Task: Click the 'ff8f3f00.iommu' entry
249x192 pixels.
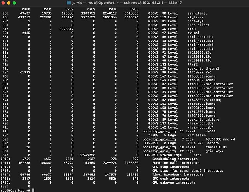Action: (x=201, y=104)
